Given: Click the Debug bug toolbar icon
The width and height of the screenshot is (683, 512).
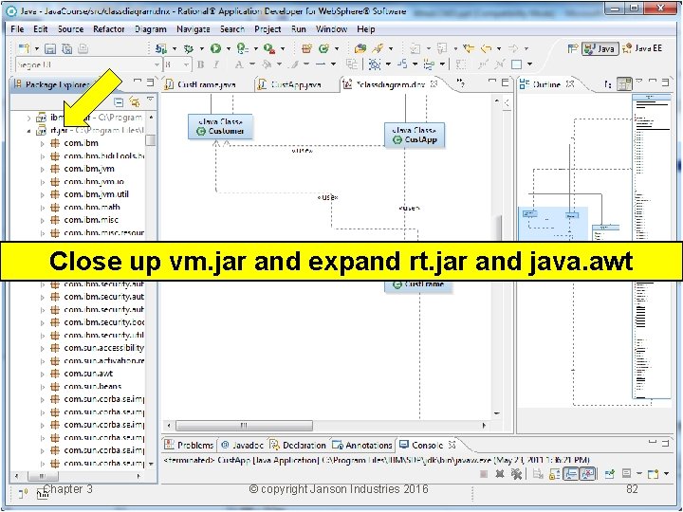Looking at the screenshot, I should 189,48.
